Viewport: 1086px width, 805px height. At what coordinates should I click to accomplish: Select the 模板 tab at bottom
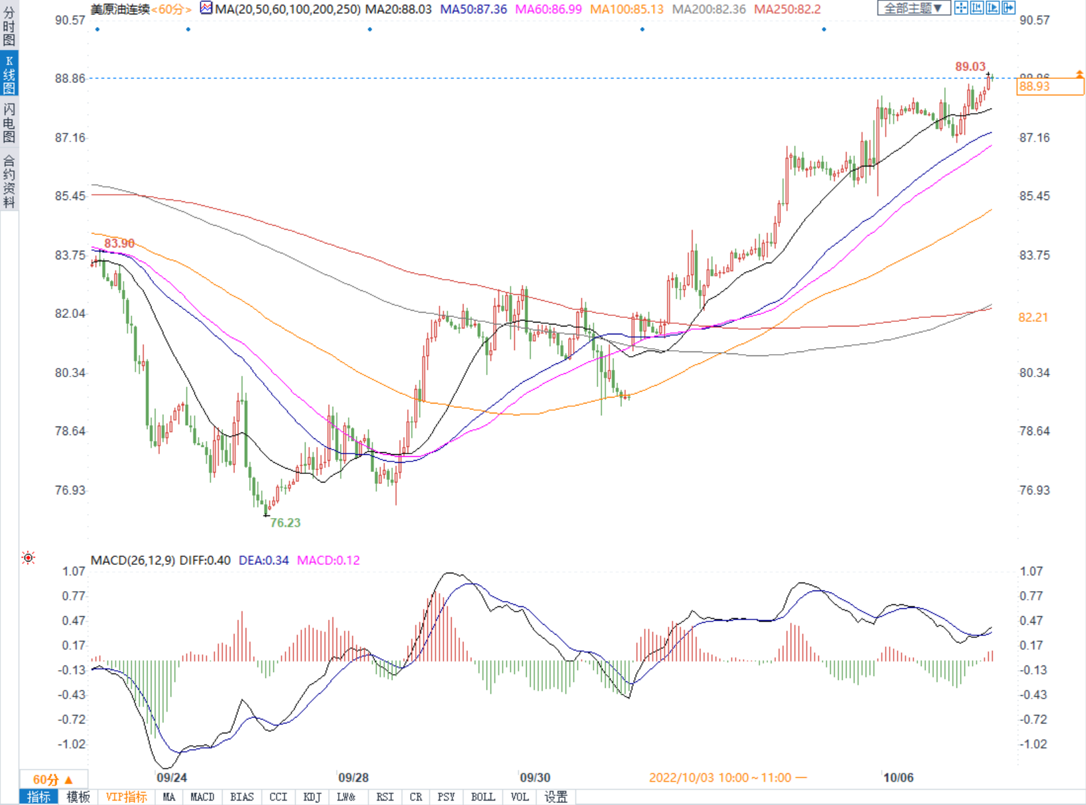[78, 797]
